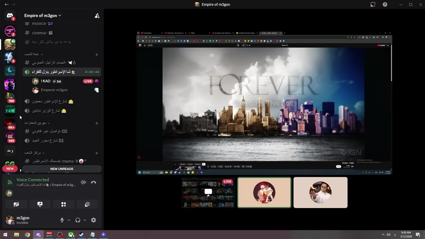
Task: Start an activity from voice panel
Action: [x=63, y=204]
